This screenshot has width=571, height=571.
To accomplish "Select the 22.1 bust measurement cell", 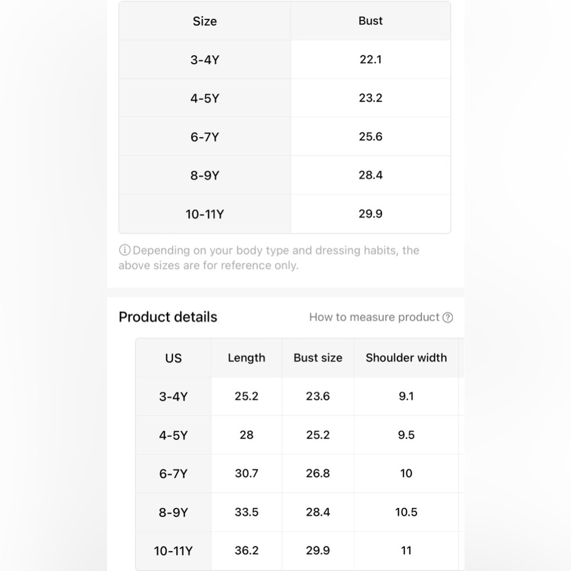I will point(371,59).
